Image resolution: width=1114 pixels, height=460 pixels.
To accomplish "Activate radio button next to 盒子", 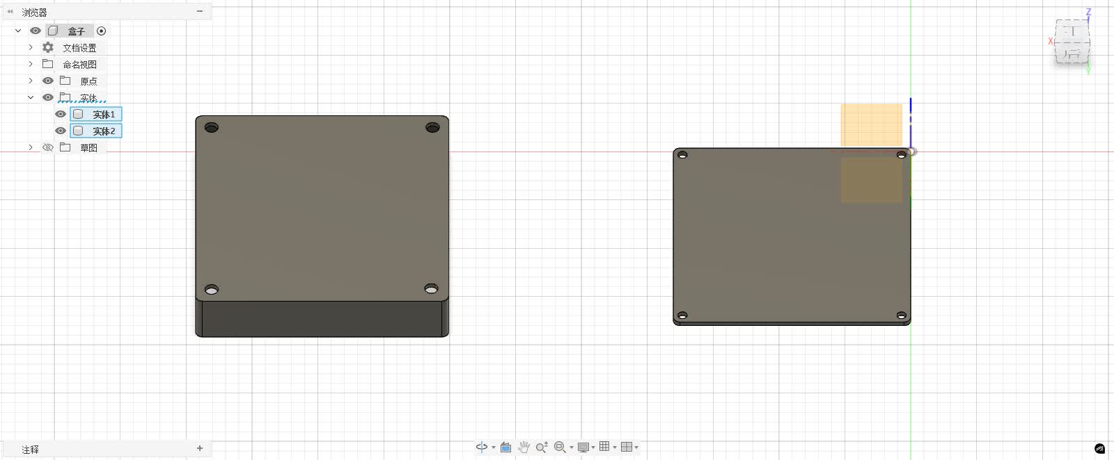I will 102,31.
